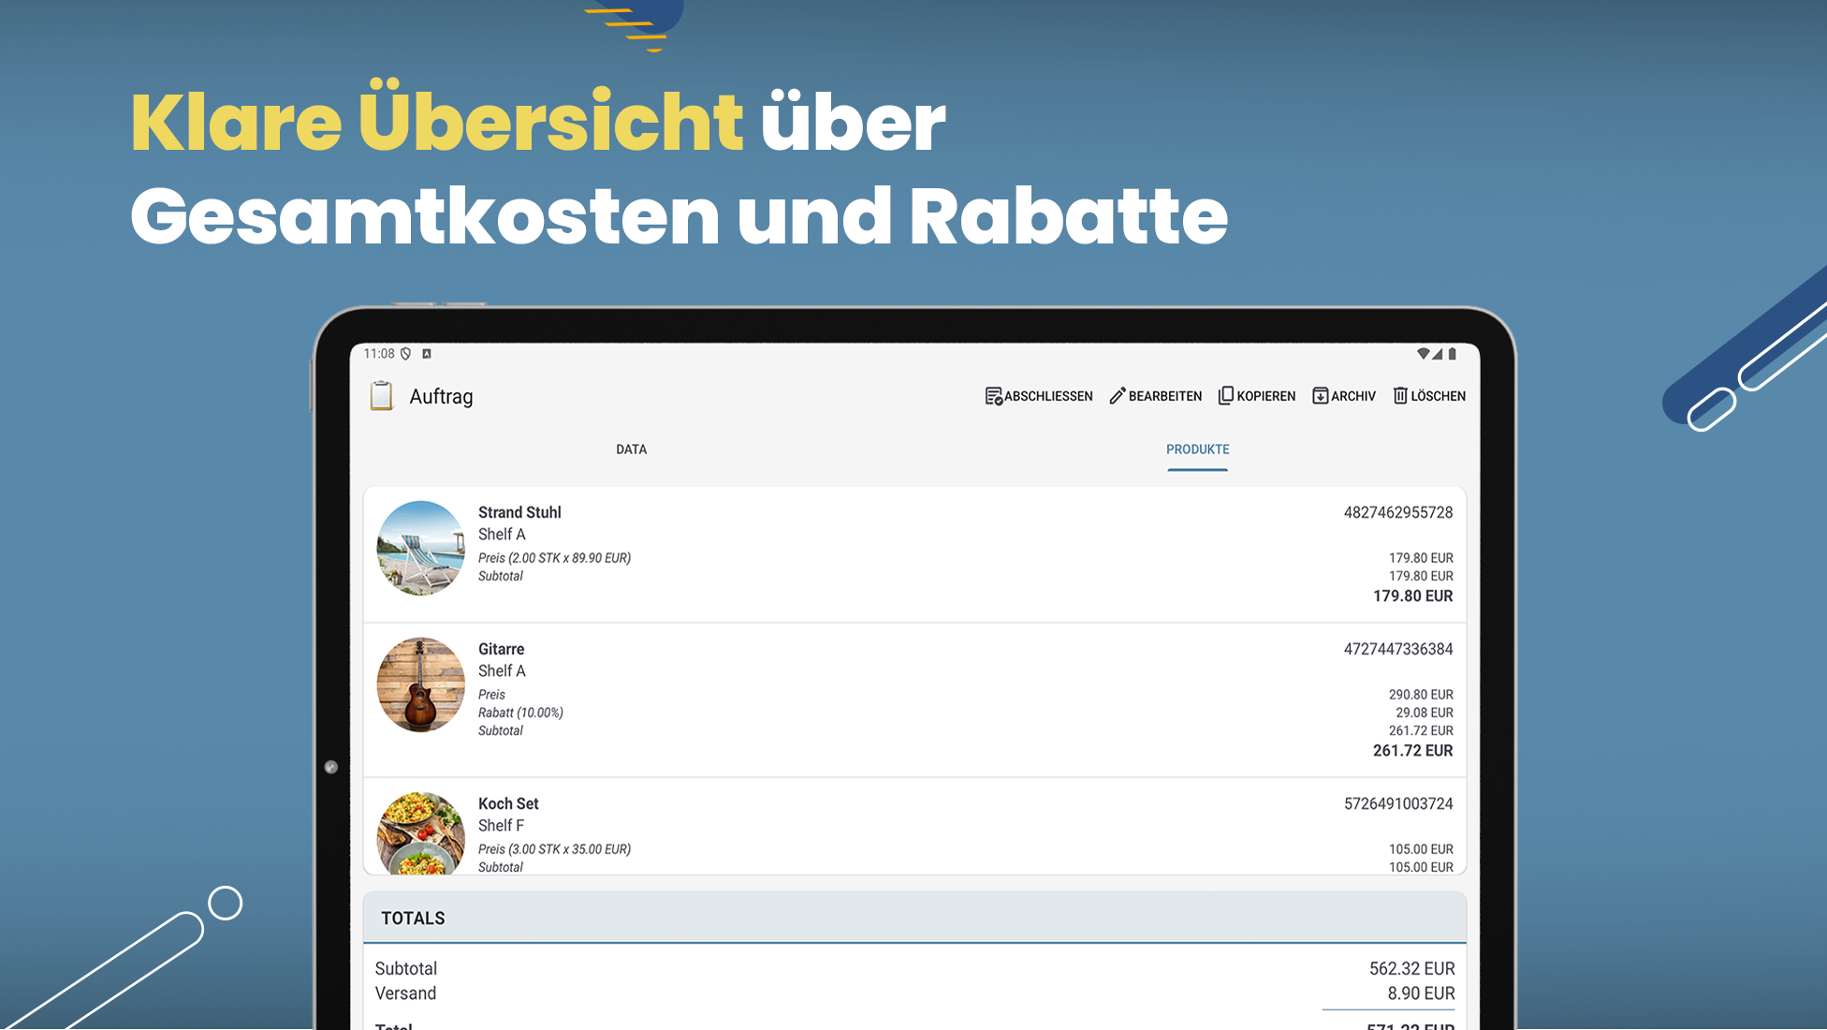Click the 29.08 EUR discount amount
The height and width of the screenshot is (1030, 1827).
click(1425, 713)
